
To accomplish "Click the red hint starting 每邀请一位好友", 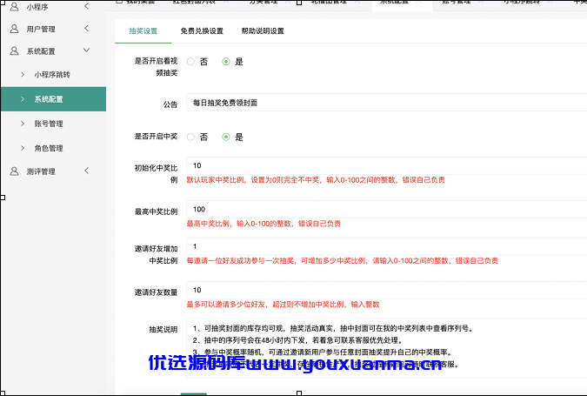I will (342, 261).
